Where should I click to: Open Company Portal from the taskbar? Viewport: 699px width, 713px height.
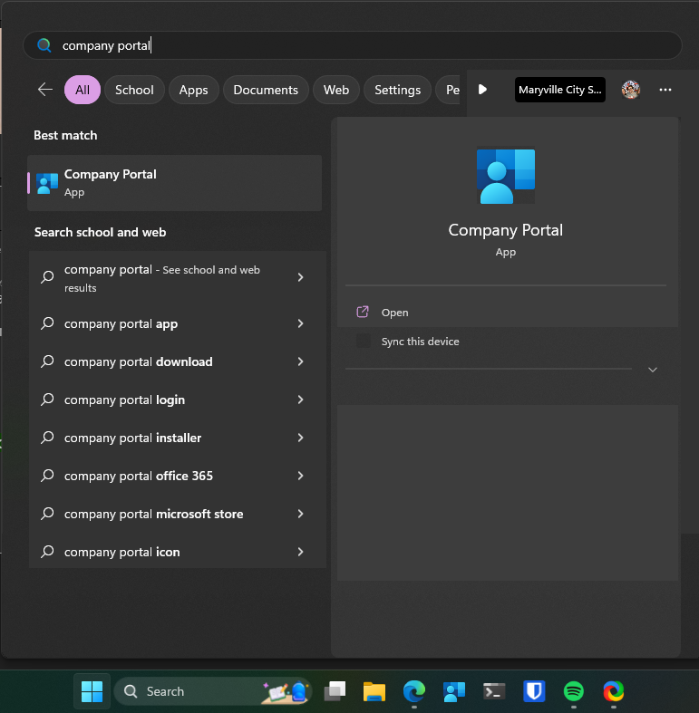click(454, 691)
